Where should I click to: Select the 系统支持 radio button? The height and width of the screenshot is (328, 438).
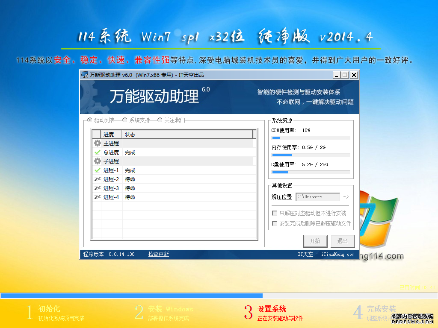coord(124,120)
